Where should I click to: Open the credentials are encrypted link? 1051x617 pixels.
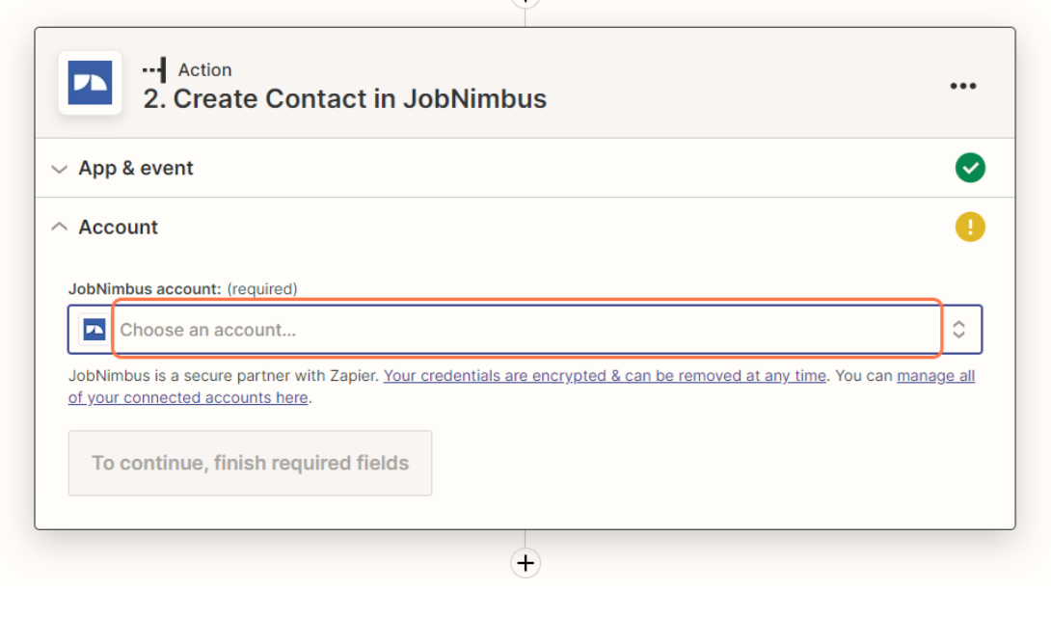click(605, 376)
